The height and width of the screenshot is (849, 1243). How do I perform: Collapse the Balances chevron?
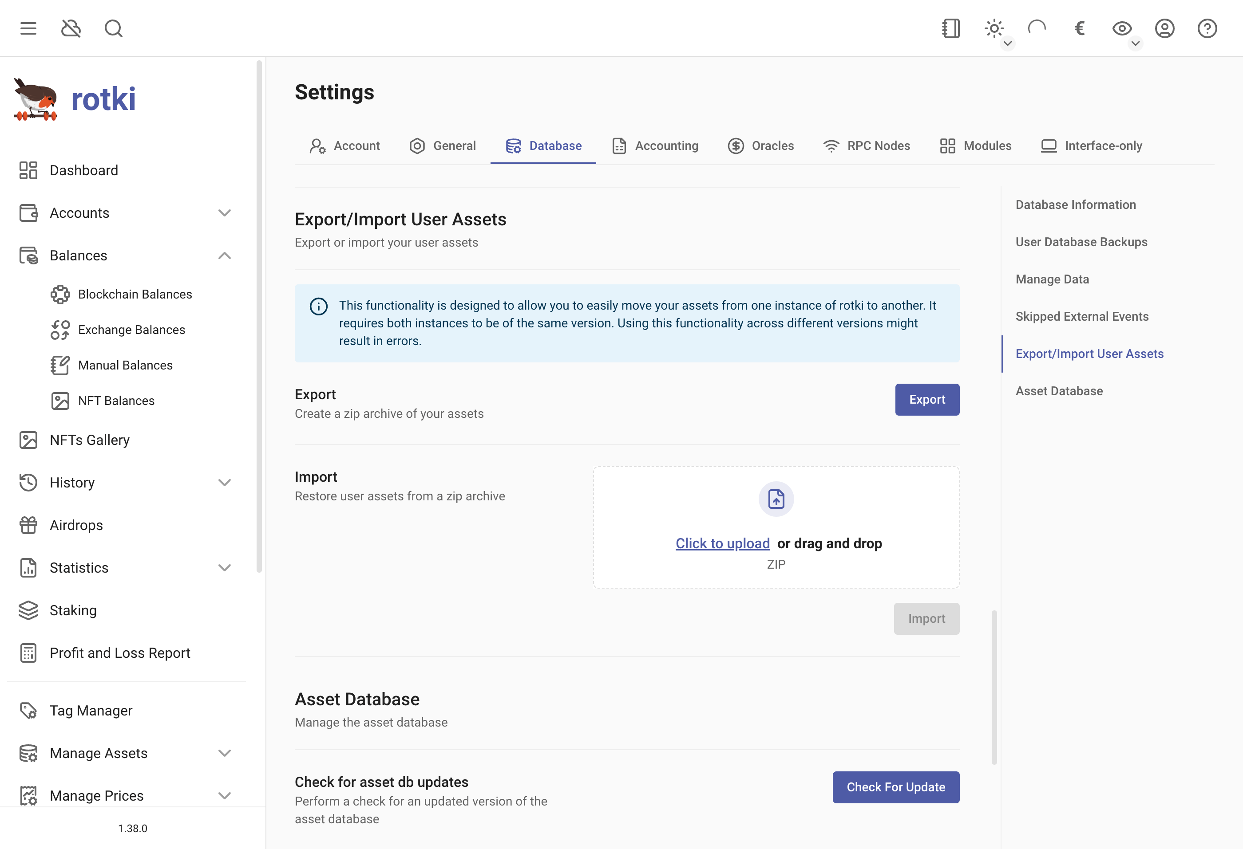point(225,256)
